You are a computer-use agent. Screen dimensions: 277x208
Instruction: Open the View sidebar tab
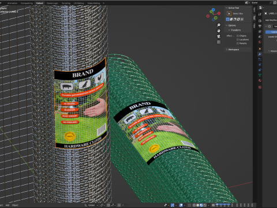(x=254, y=25)
